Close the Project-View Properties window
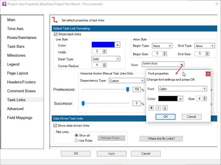Screen dimensions: 221x165 217,4
